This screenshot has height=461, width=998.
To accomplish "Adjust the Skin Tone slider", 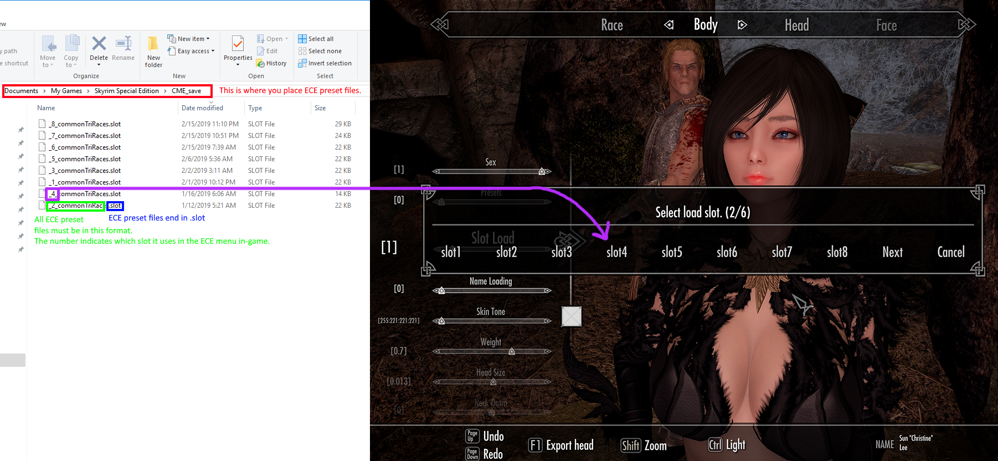I will click(492, 321).
